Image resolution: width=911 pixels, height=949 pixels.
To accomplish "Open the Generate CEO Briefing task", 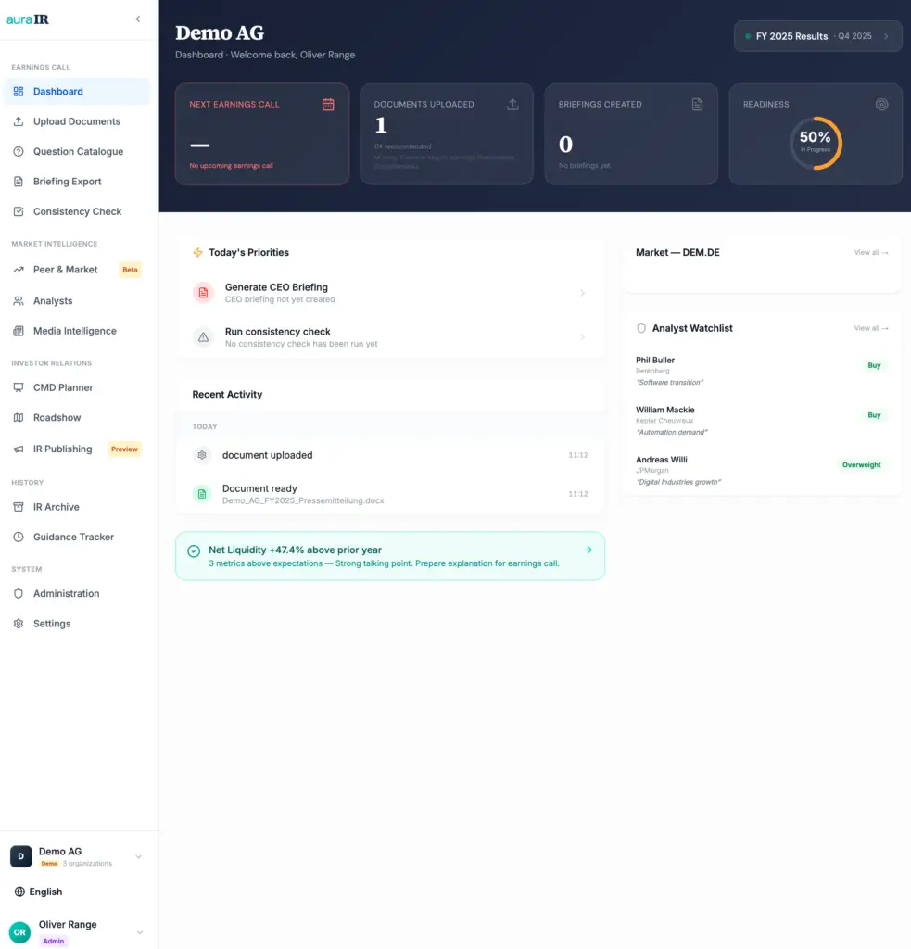I will [x=390, y=292].
